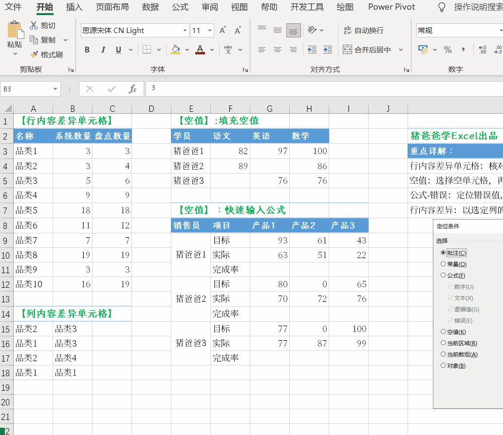Apply cell borders with the border icon
Image resolution: width=503 pixels, height=435 pixels.
tap(147, 50)
